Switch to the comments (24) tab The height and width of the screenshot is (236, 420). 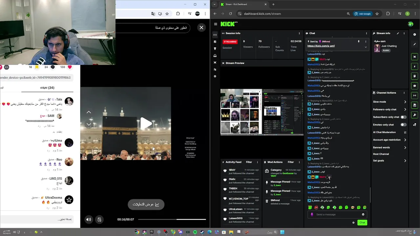point(47,88)
